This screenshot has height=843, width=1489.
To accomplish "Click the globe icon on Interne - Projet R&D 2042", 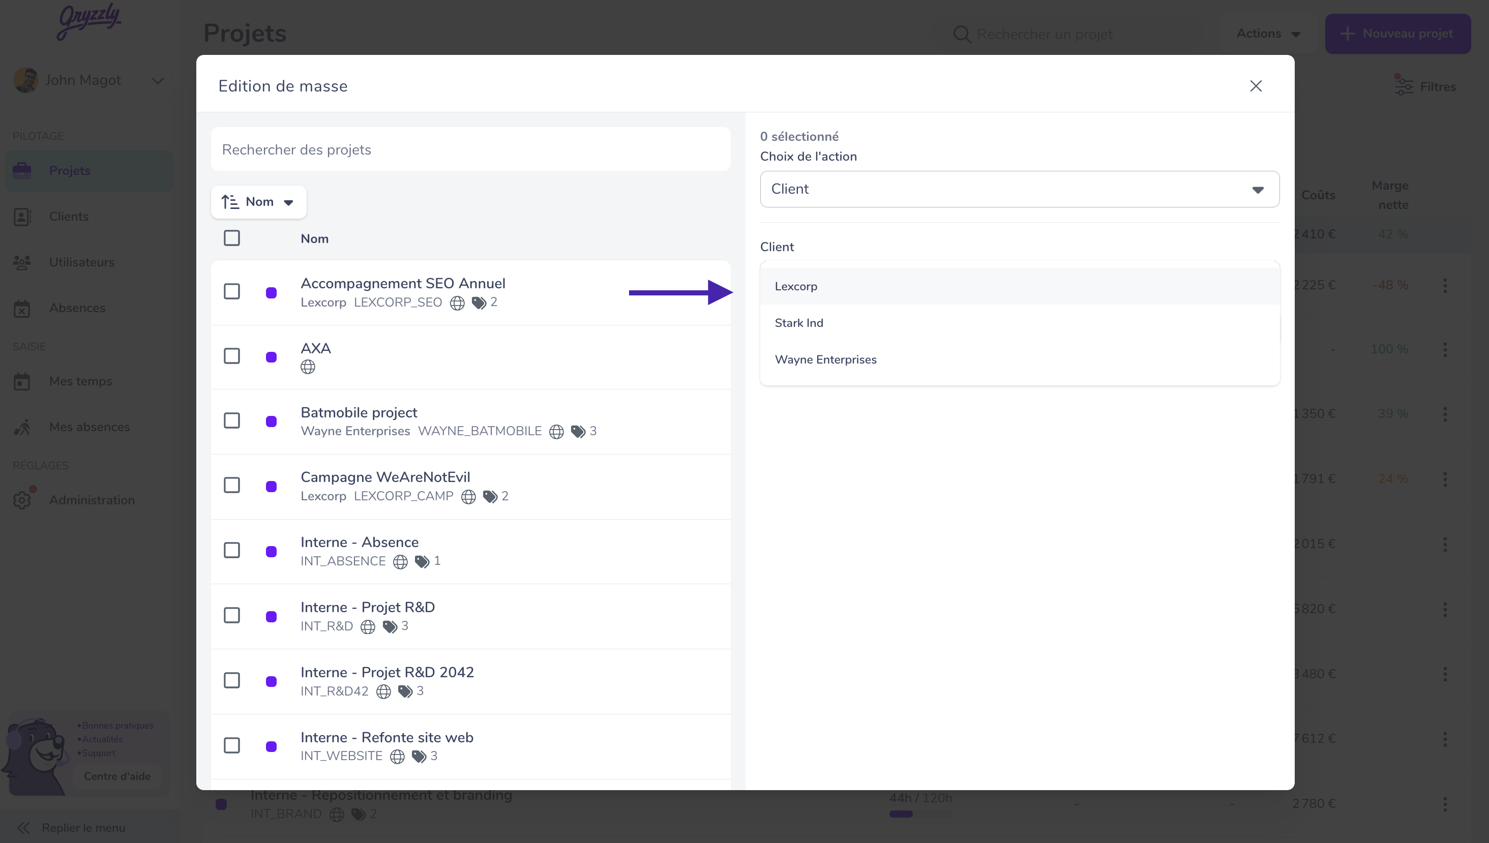I will [383, 691].
